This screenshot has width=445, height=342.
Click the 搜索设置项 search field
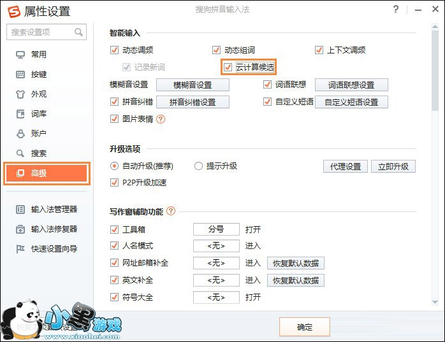[x=47, y=32]
